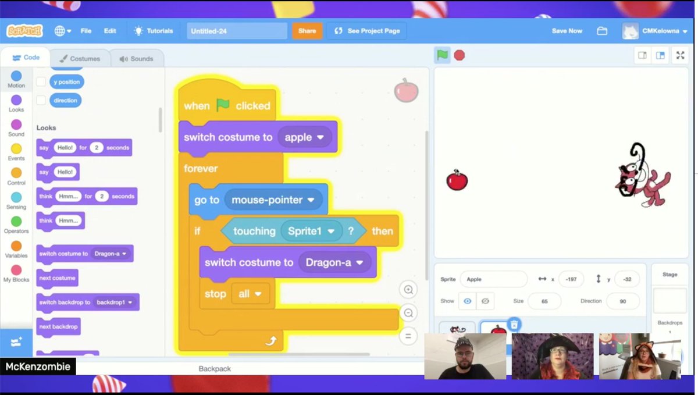Click the Share button

tap(307, 31)
